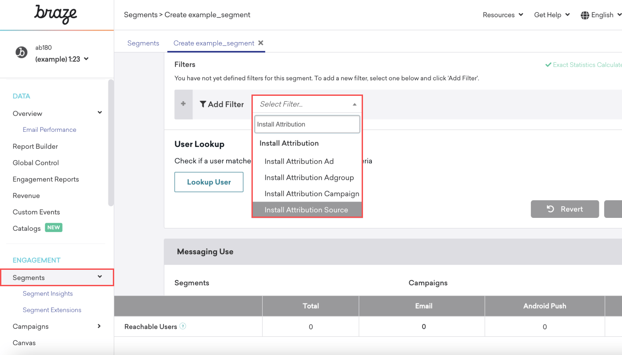Screen dimensions: 622x355
Task: Click the Reachable Users help icon
Action: (x=183, y=327)
